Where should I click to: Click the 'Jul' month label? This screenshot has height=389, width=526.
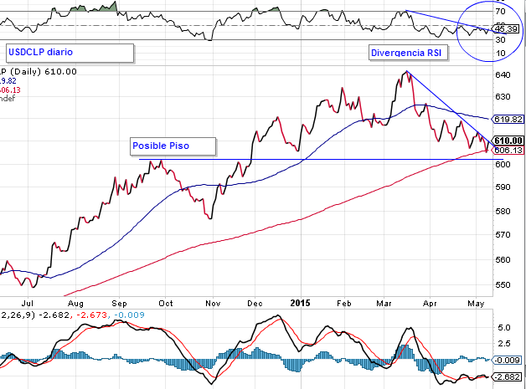pyautogui.click(x=28, y=304)
